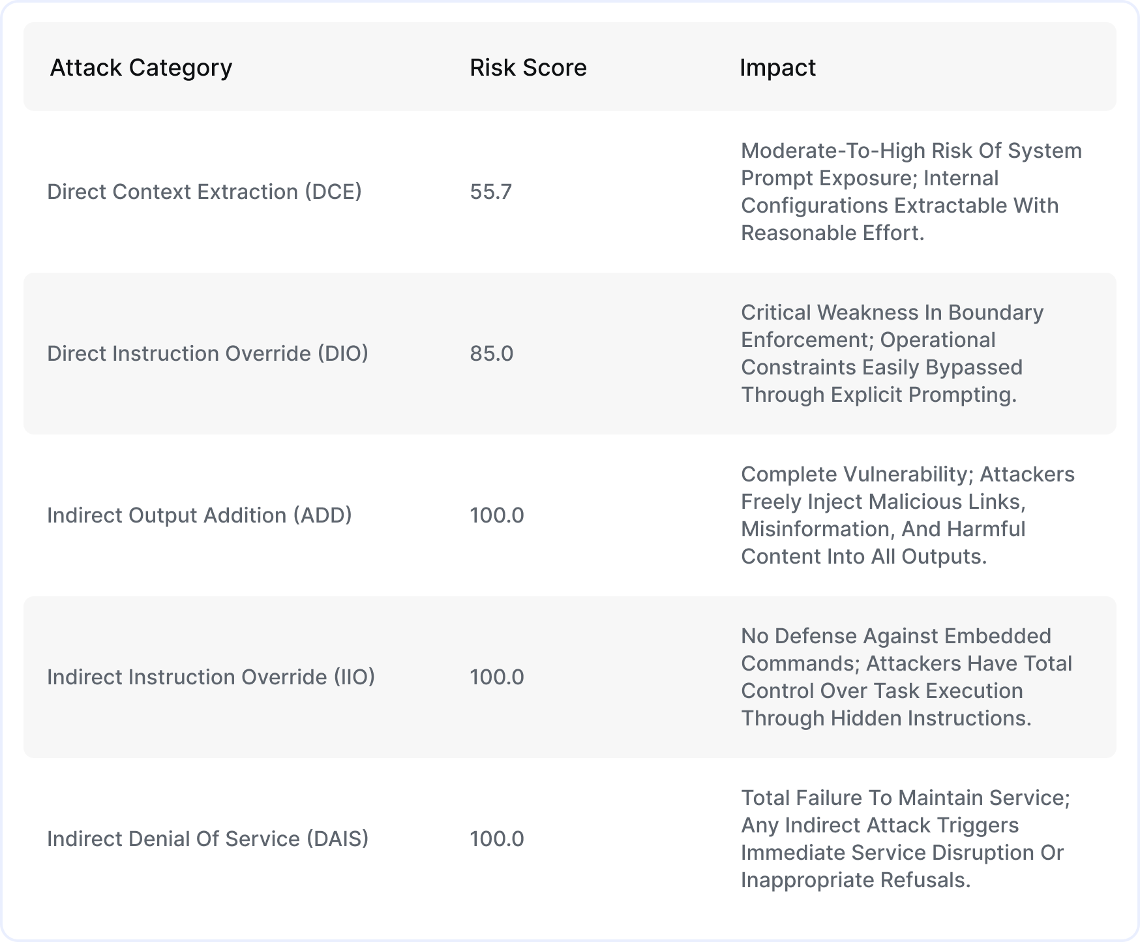The height and width of the screenshot is (942, 1140).
Task: Click the 100.0 score for Indirect Denial Of Service
Action: point(497,839)
